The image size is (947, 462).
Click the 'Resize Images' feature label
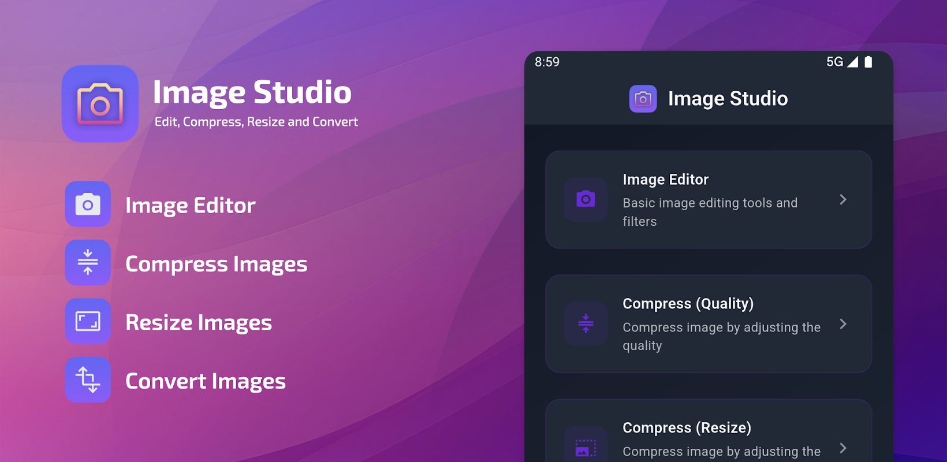click(x=198, y=323)
